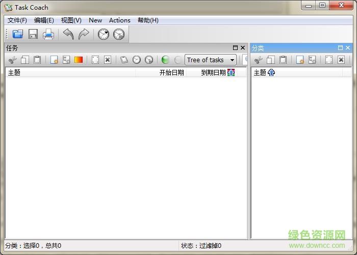
Task: Sort by 主题 column in 分类 panel
Action: coord(297,72)
